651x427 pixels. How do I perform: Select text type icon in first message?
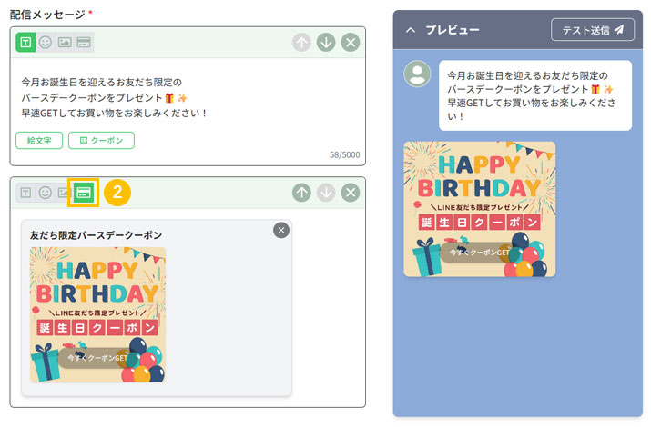coord(25,43)
